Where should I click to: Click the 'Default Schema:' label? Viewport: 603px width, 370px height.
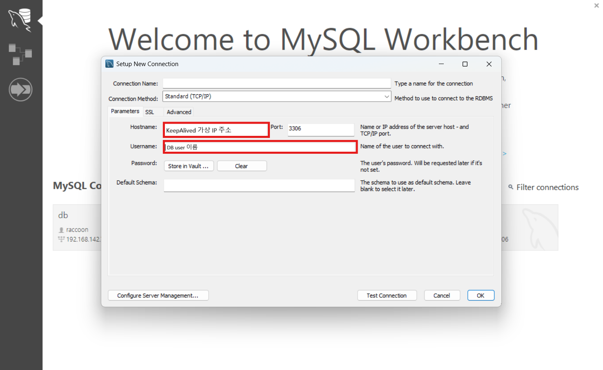click(x=137, y=182)
